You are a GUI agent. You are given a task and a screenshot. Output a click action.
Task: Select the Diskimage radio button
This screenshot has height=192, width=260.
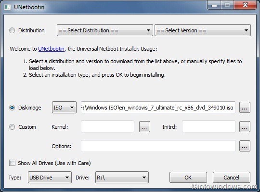(x=12, y=108)
